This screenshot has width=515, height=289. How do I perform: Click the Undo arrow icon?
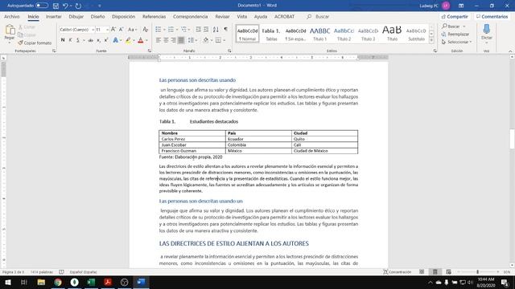tap(65, 6)
